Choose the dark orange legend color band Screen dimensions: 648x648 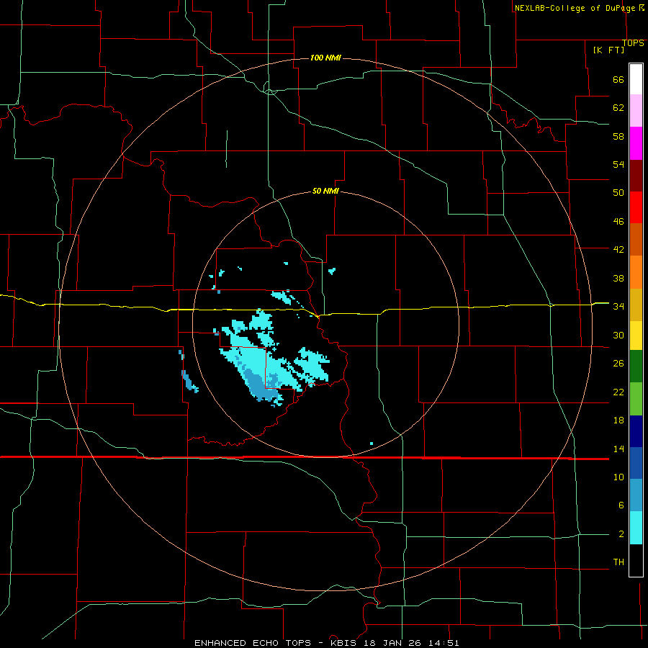(x=636, y=240)
